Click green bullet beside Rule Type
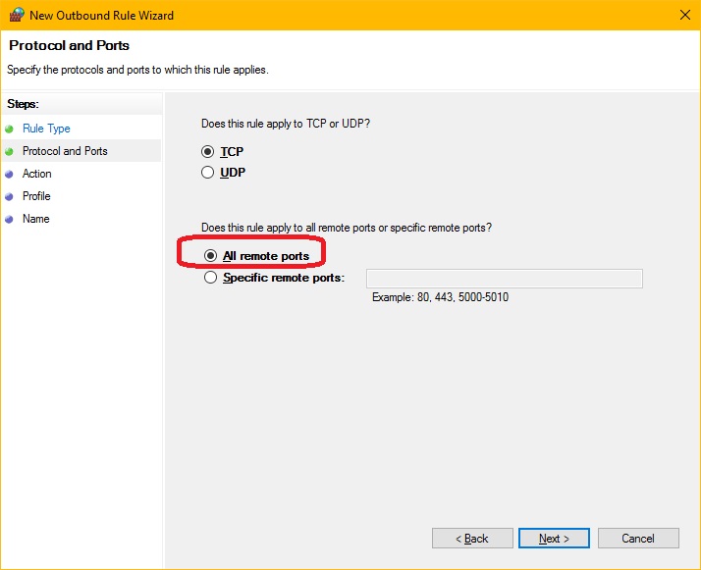This screenshot has width=701, height=570. 10,130
